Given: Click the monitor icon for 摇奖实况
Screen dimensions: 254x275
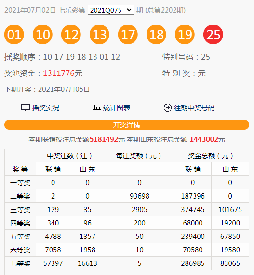Looking at the screenshot, I should pos(26,108).
